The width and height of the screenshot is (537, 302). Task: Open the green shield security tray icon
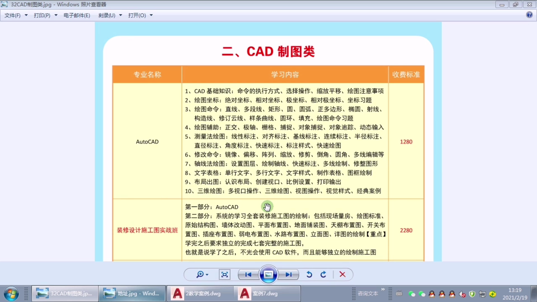(472, 294)
